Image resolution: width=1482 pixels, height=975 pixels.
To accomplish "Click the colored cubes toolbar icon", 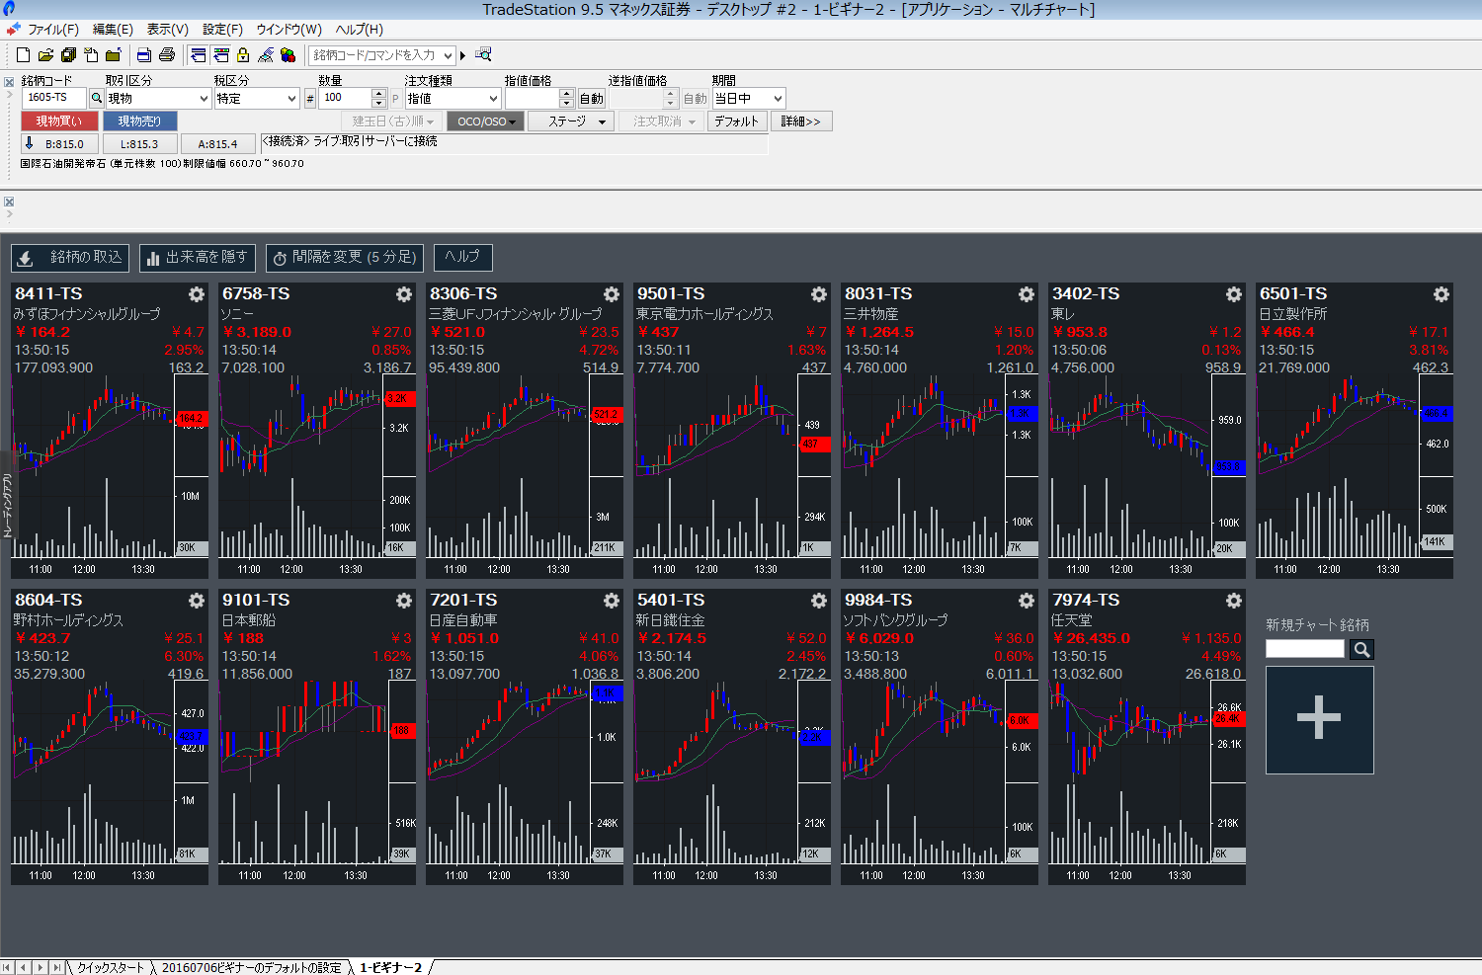I will 288,55.
